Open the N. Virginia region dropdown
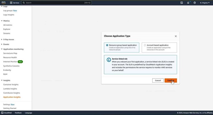Image resolution: width=213 pixels, height=115 pixels. pyautogui.click(x=205, y=3)
